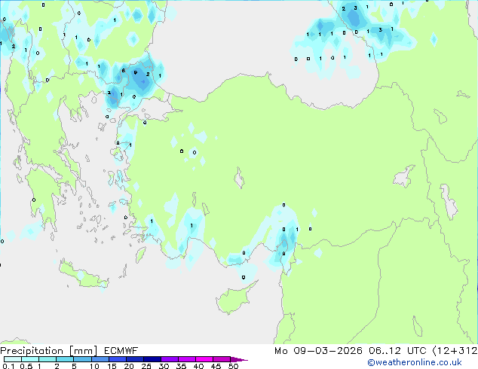Click the 0.1 mm legend color swatch
This screenshot has width=478, height=369.
(x=13, y=359)
